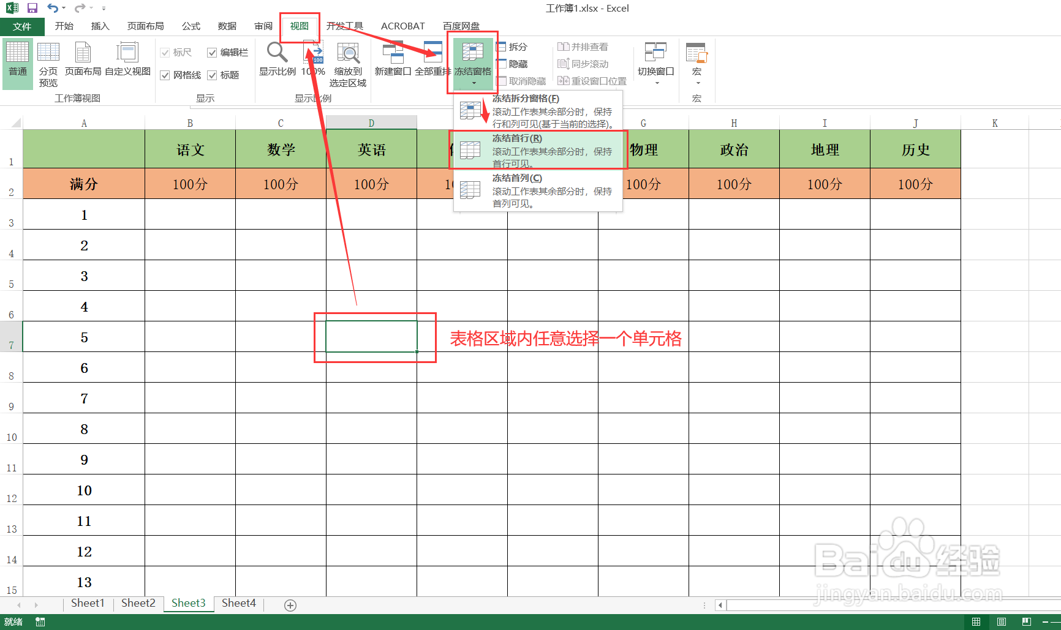Open the undo history dropdown arrow

(64, 8)
